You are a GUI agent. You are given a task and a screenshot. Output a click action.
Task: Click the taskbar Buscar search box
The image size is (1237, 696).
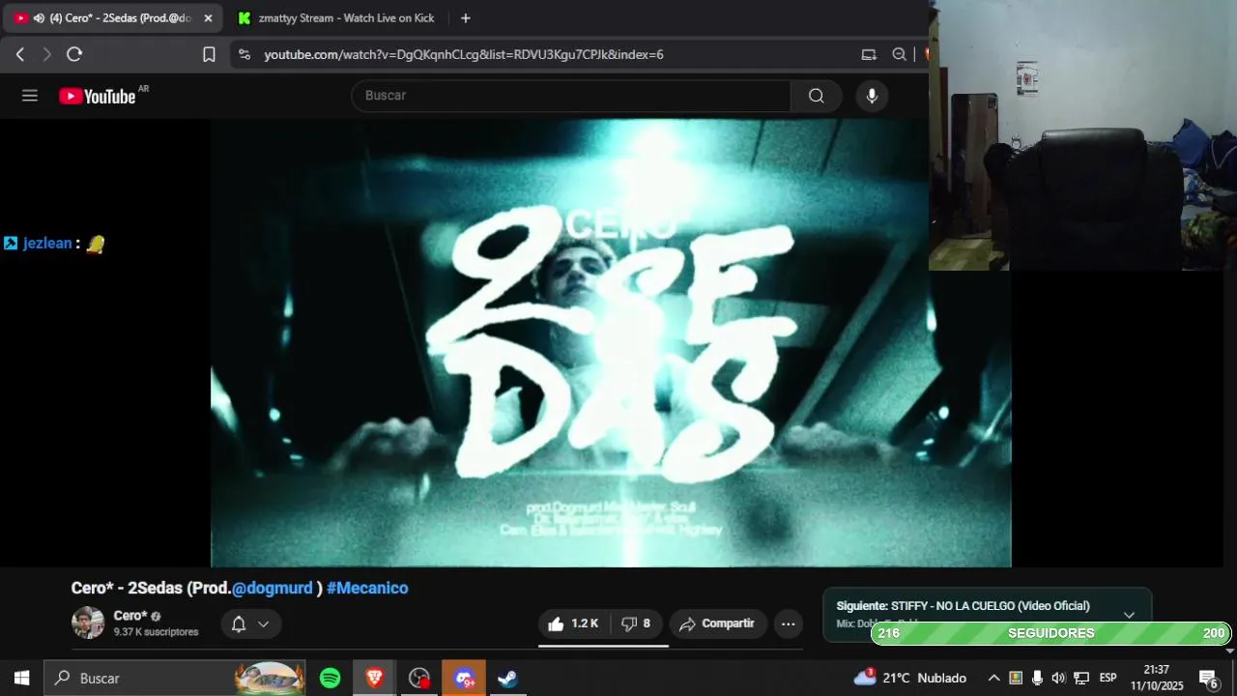(x=175, y=679)
